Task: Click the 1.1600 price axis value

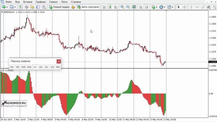Action: 213,17
